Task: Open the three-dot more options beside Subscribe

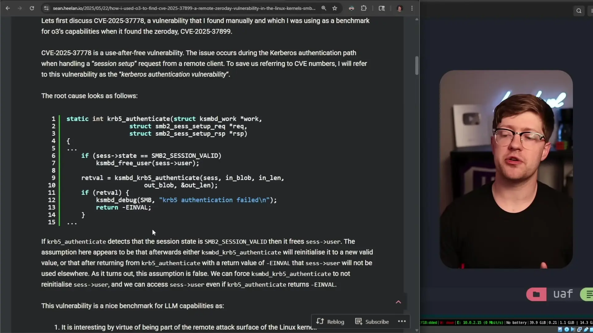Action: pos(402,321)
